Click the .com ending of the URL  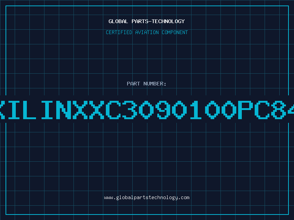click(x=183, y=198)
